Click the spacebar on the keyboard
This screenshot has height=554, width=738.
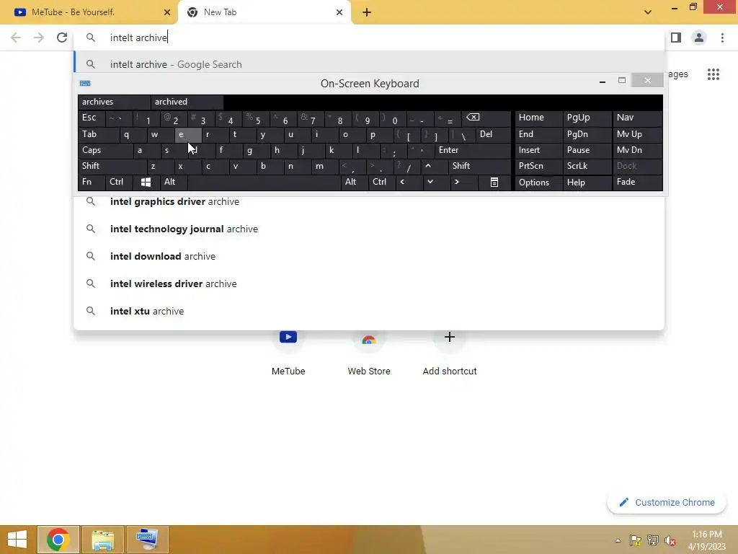pos(264,183)
